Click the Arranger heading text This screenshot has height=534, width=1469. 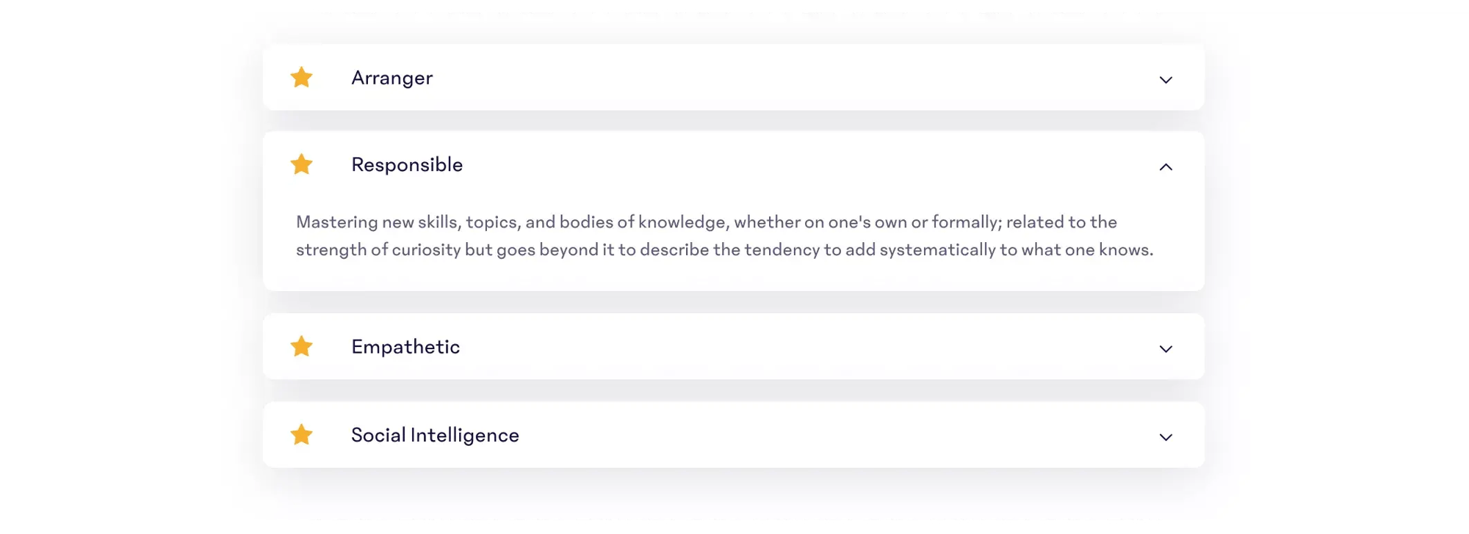[391, 78]
